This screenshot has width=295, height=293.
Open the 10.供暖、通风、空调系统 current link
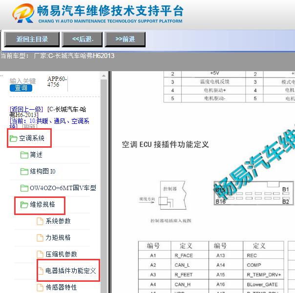[x=50, y=123]
